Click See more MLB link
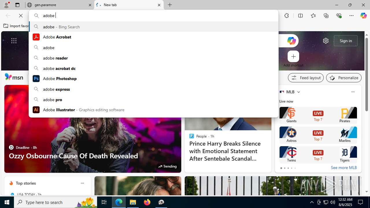 (x=344, y=168)
